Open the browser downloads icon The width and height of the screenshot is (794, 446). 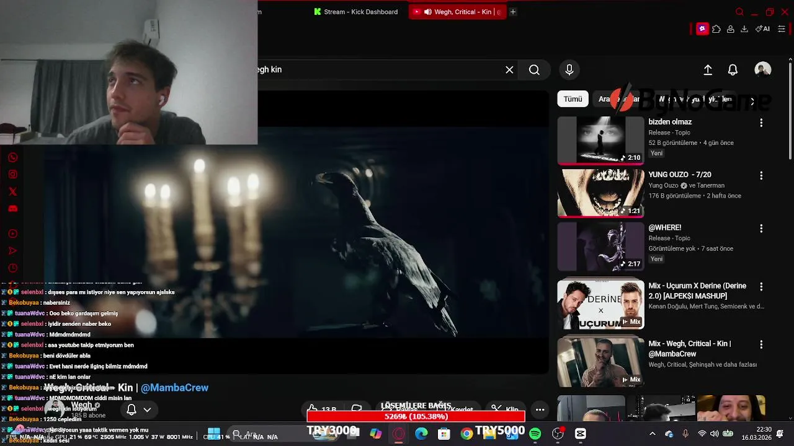point(744,28)
